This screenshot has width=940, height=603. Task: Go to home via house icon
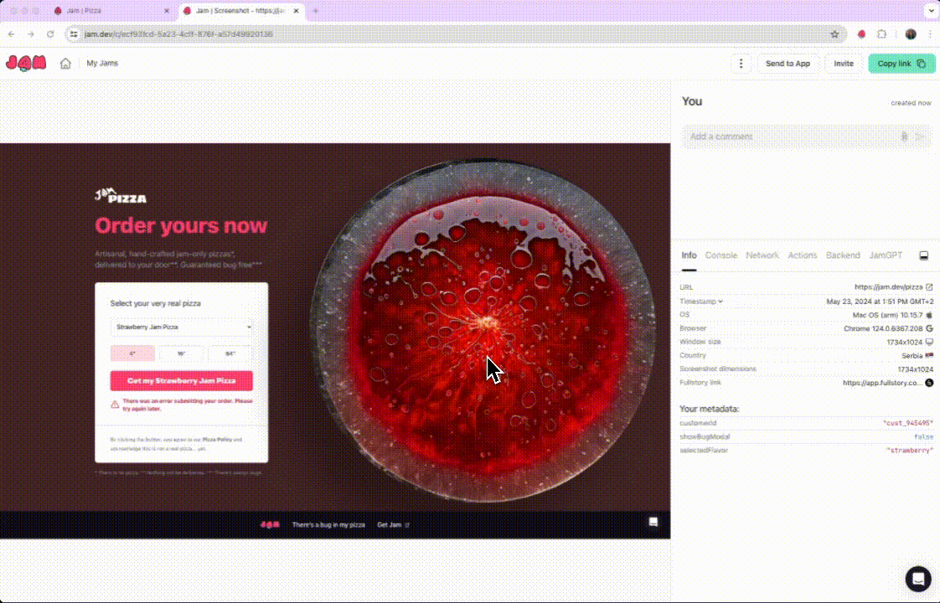[x=65, y=64]
